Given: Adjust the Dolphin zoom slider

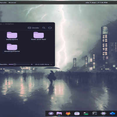Looking at the screenshot, I should click(19, 64).
